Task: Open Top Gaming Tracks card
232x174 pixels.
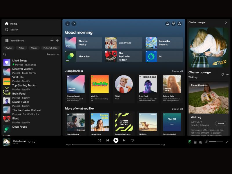Action: click(124, 124)
